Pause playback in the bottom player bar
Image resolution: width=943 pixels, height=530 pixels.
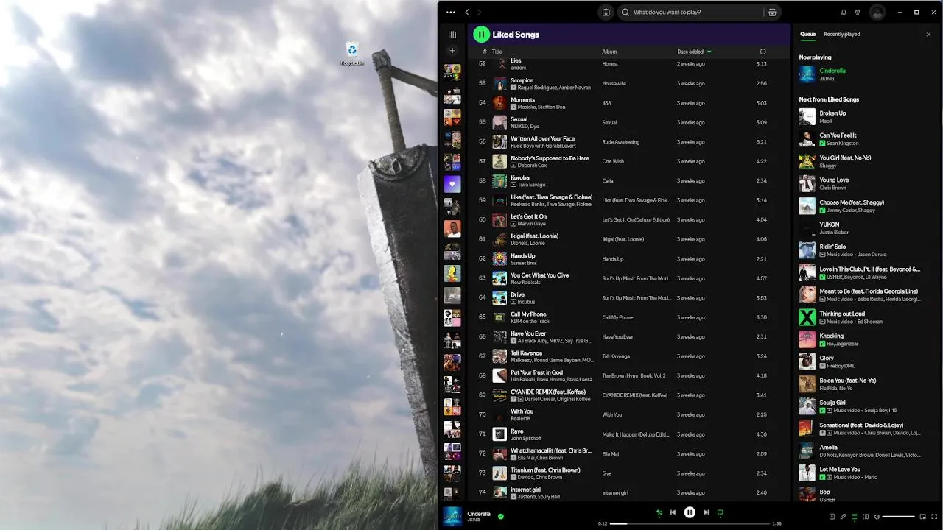pyautogui.click(x=690, y=512)
